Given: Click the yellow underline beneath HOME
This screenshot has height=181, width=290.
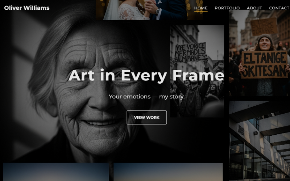Looking at the screenshot, I should click(201, 11).
